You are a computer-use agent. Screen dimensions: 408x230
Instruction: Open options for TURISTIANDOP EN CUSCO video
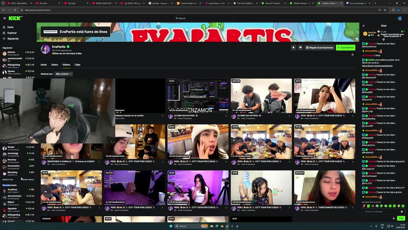[353, 208]
